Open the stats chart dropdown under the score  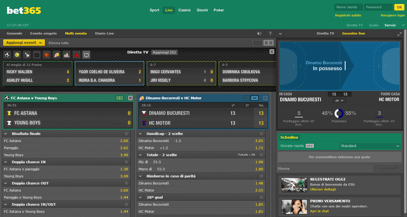click(339, 100)
